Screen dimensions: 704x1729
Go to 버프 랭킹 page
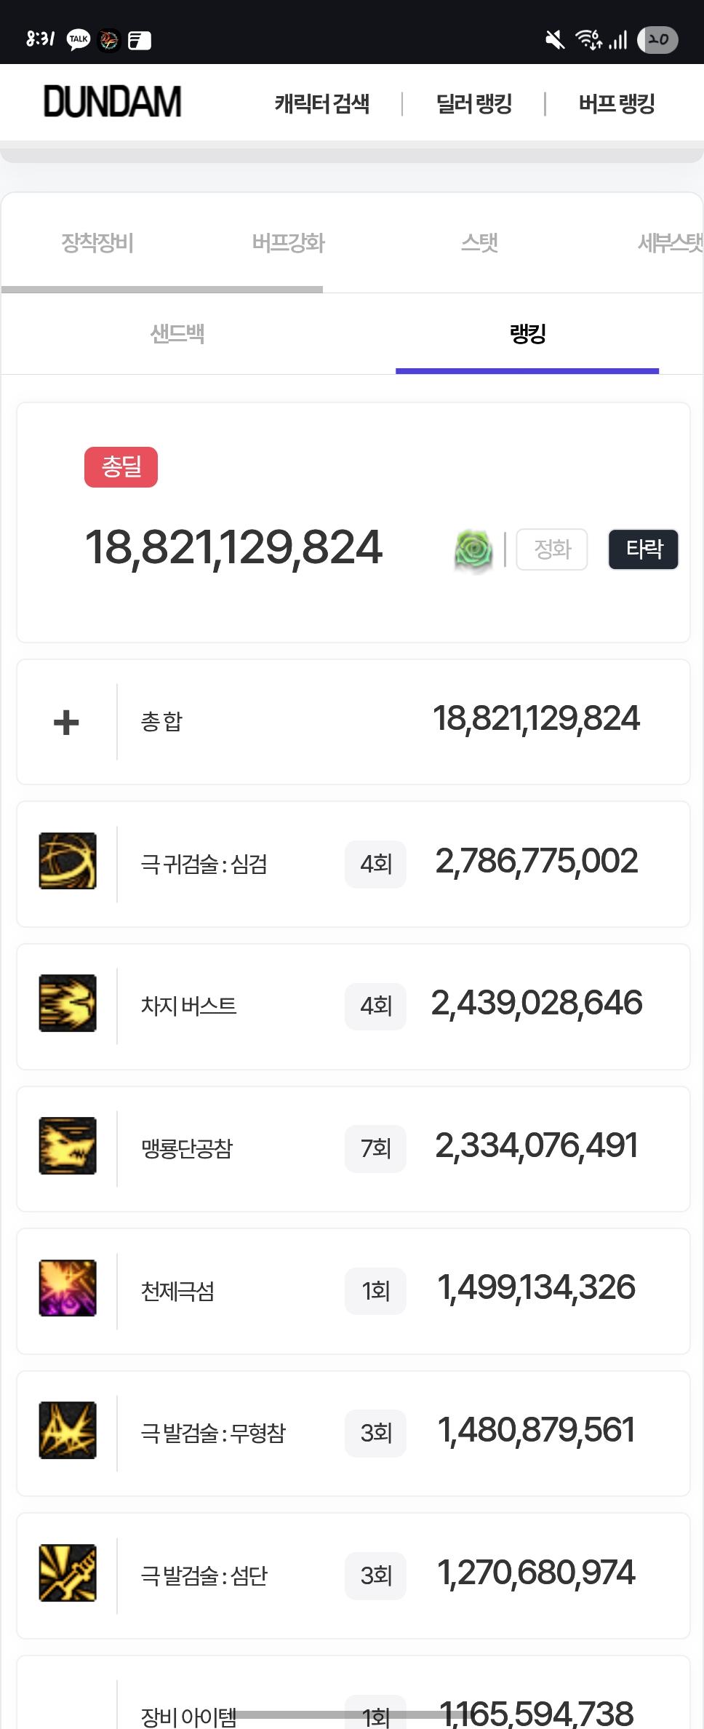click(x=617, y=103)
